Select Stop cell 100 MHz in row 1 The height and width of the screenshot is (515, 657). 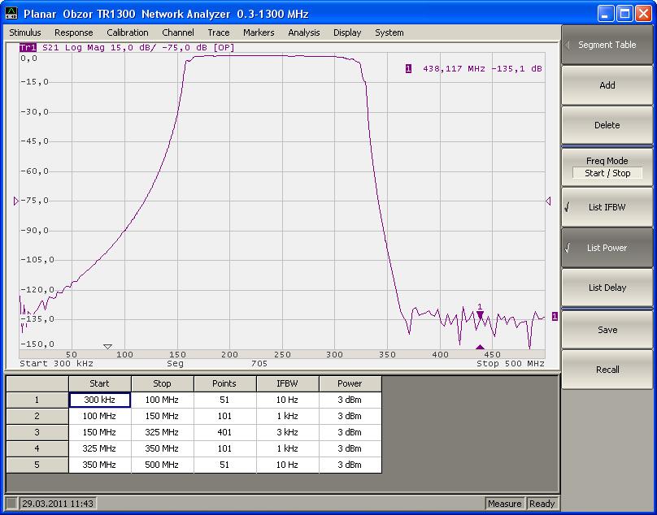[162, 400]
